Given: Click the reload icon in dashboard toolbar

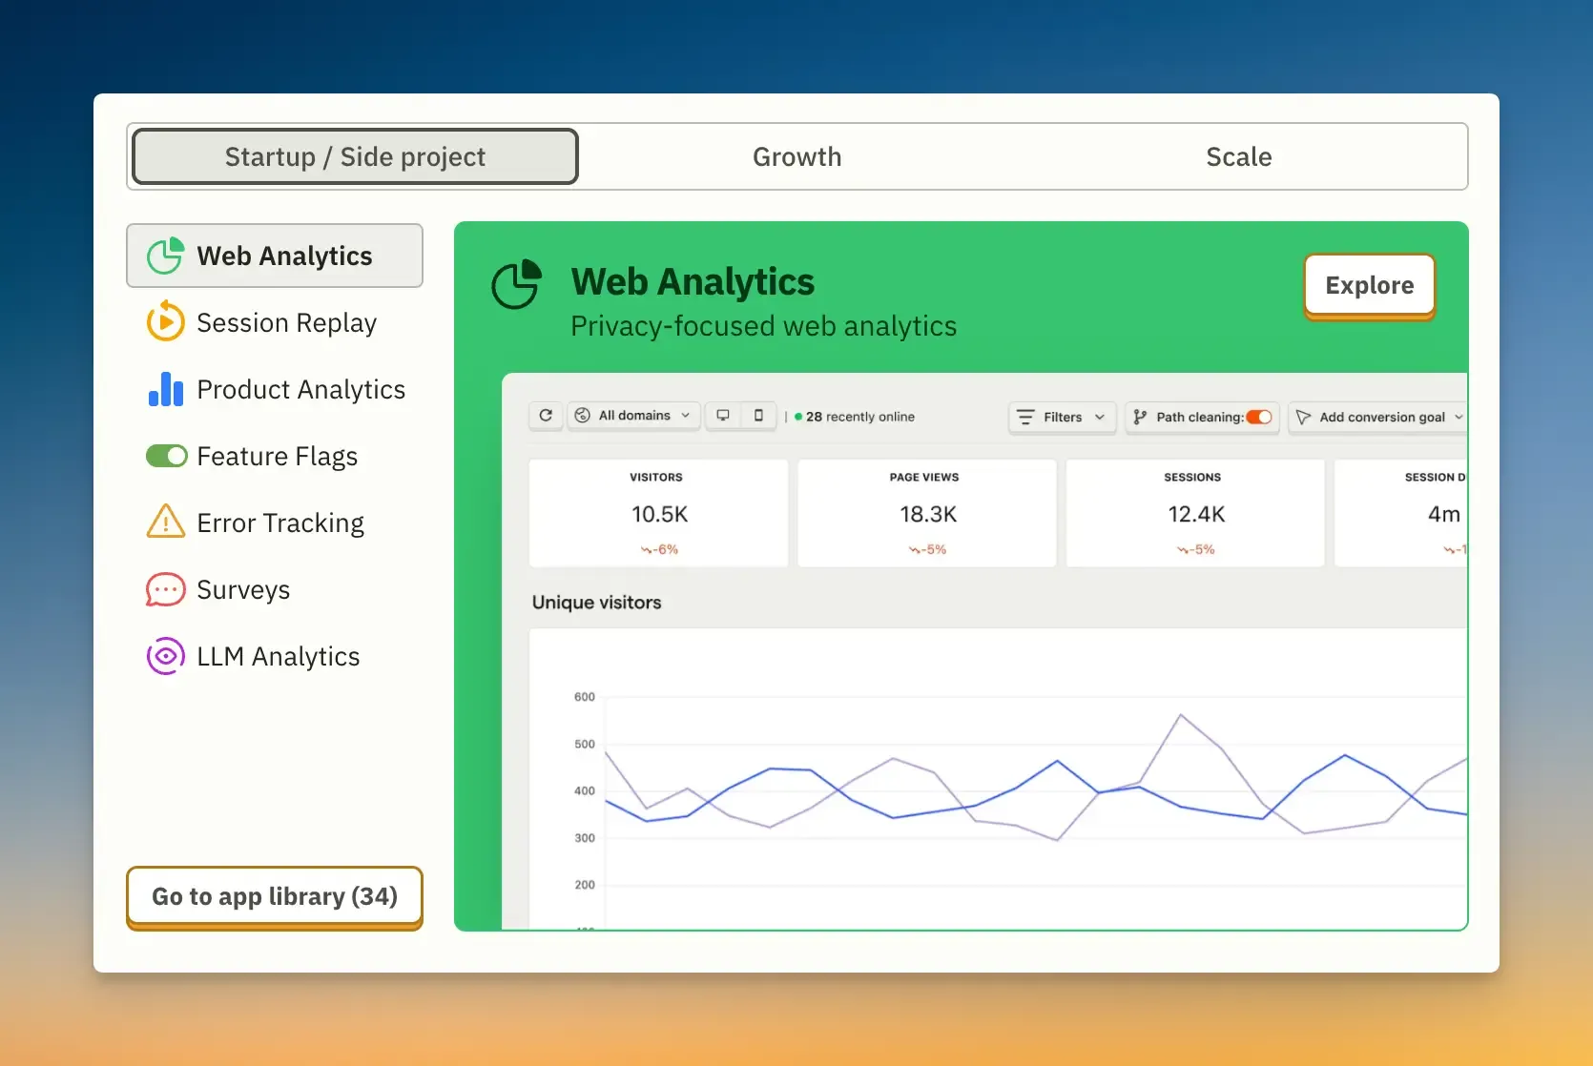Looking at the screenshot, I should (x=546, y=416).
